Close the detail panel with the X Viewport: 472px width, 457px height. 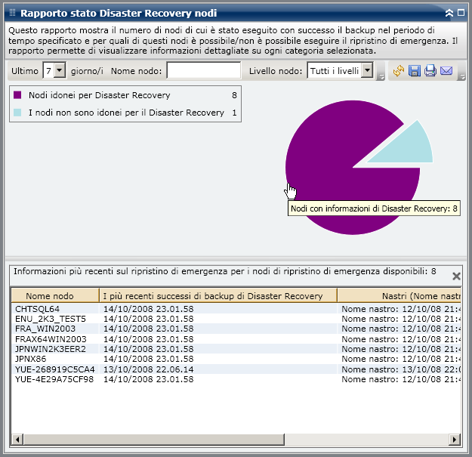(456, 276)
